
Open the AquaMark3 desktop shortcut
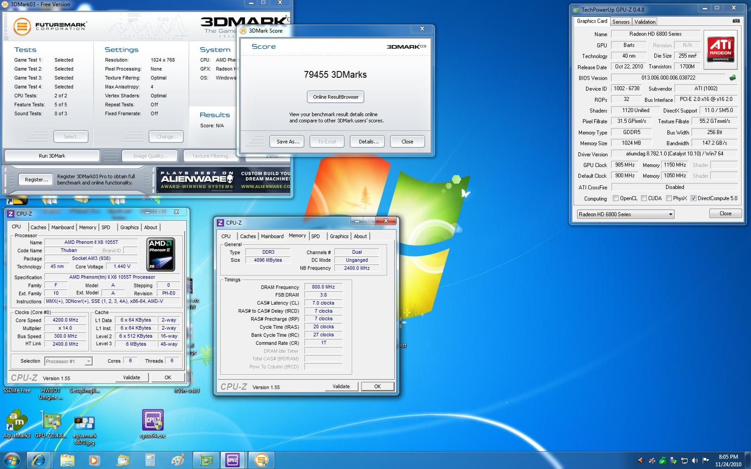coord(17,424)
